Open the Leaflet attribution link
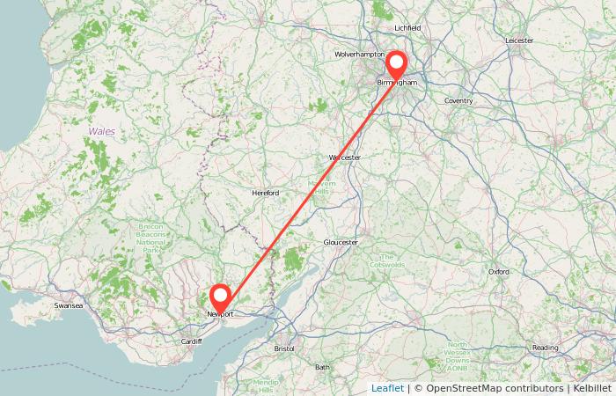 pos(387,389)
